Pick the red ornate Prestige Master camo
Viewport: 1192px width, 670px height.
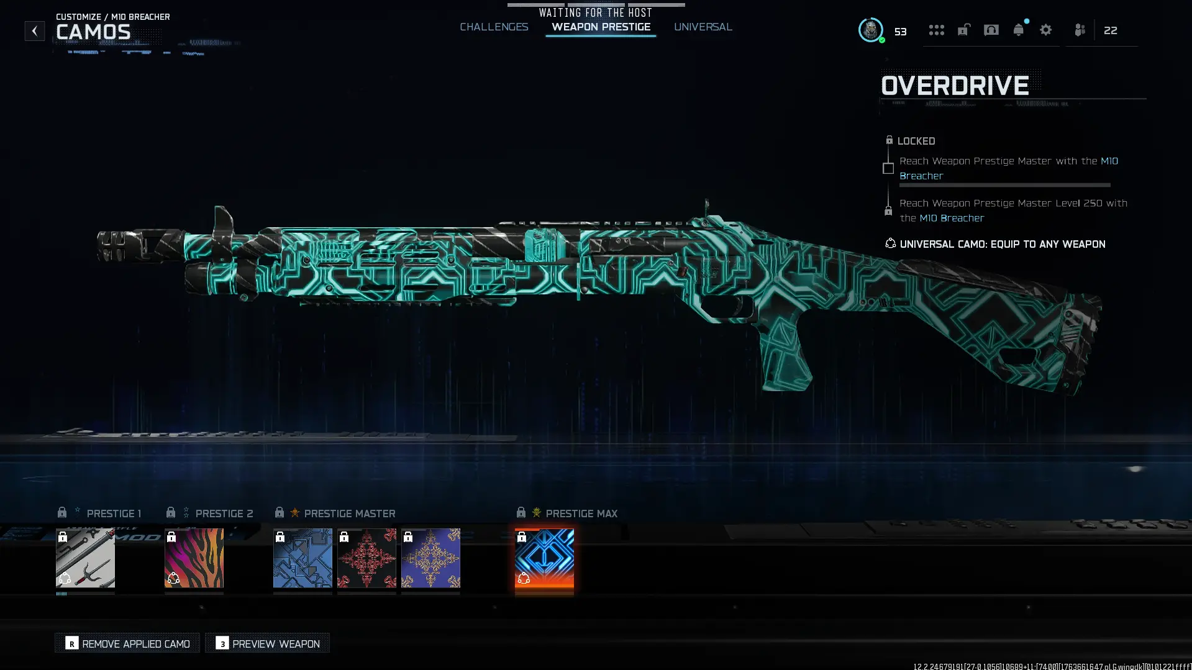tap(366, 558)
